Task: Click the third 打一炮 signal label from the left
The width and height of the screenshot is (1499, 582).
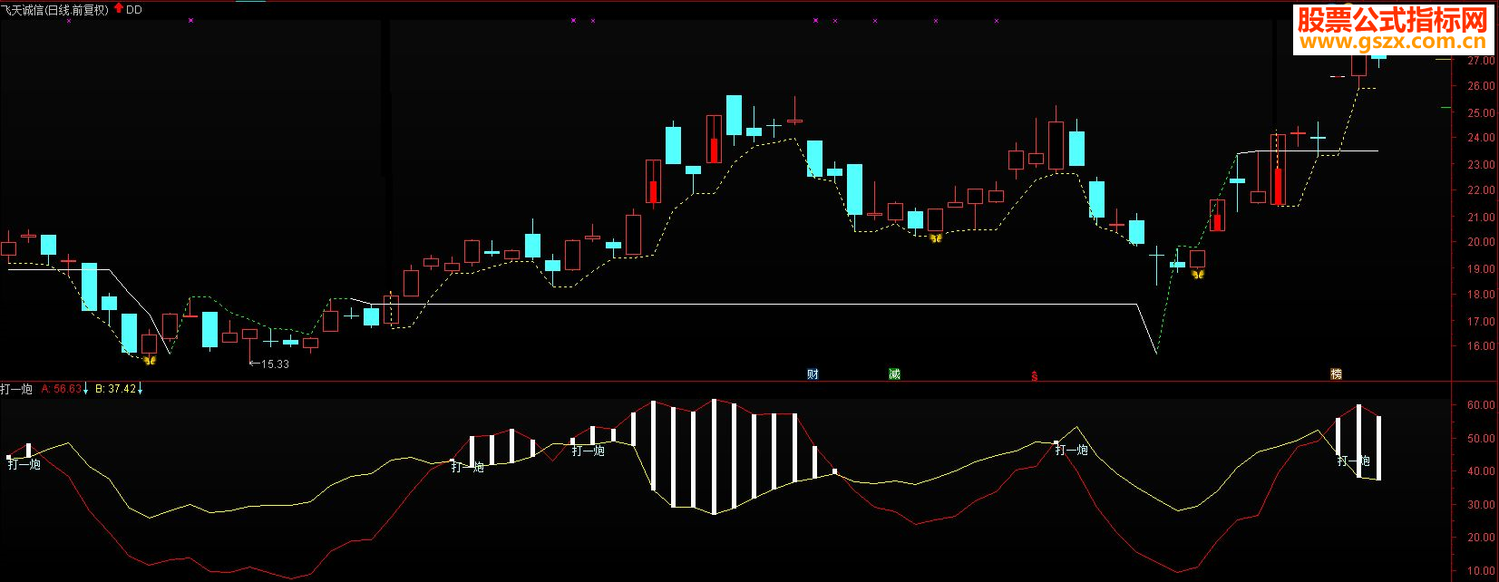Action: pyautogui.click(x=589, y=451)
